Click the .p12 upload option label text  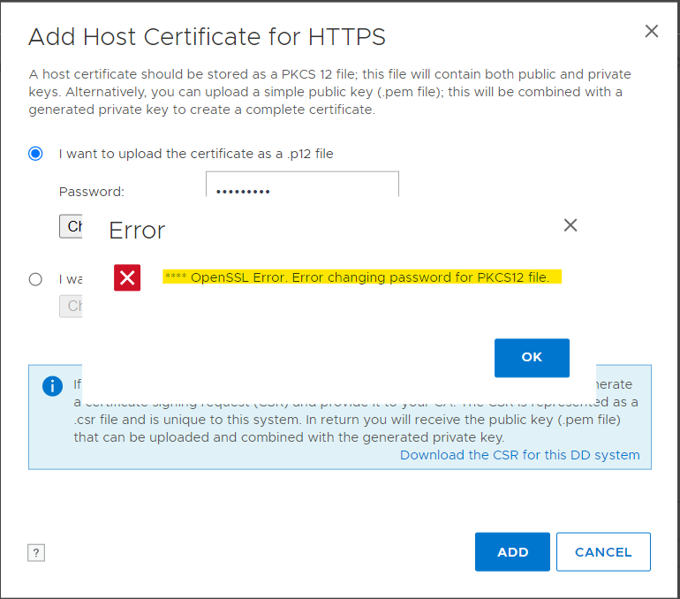[196, 154]
